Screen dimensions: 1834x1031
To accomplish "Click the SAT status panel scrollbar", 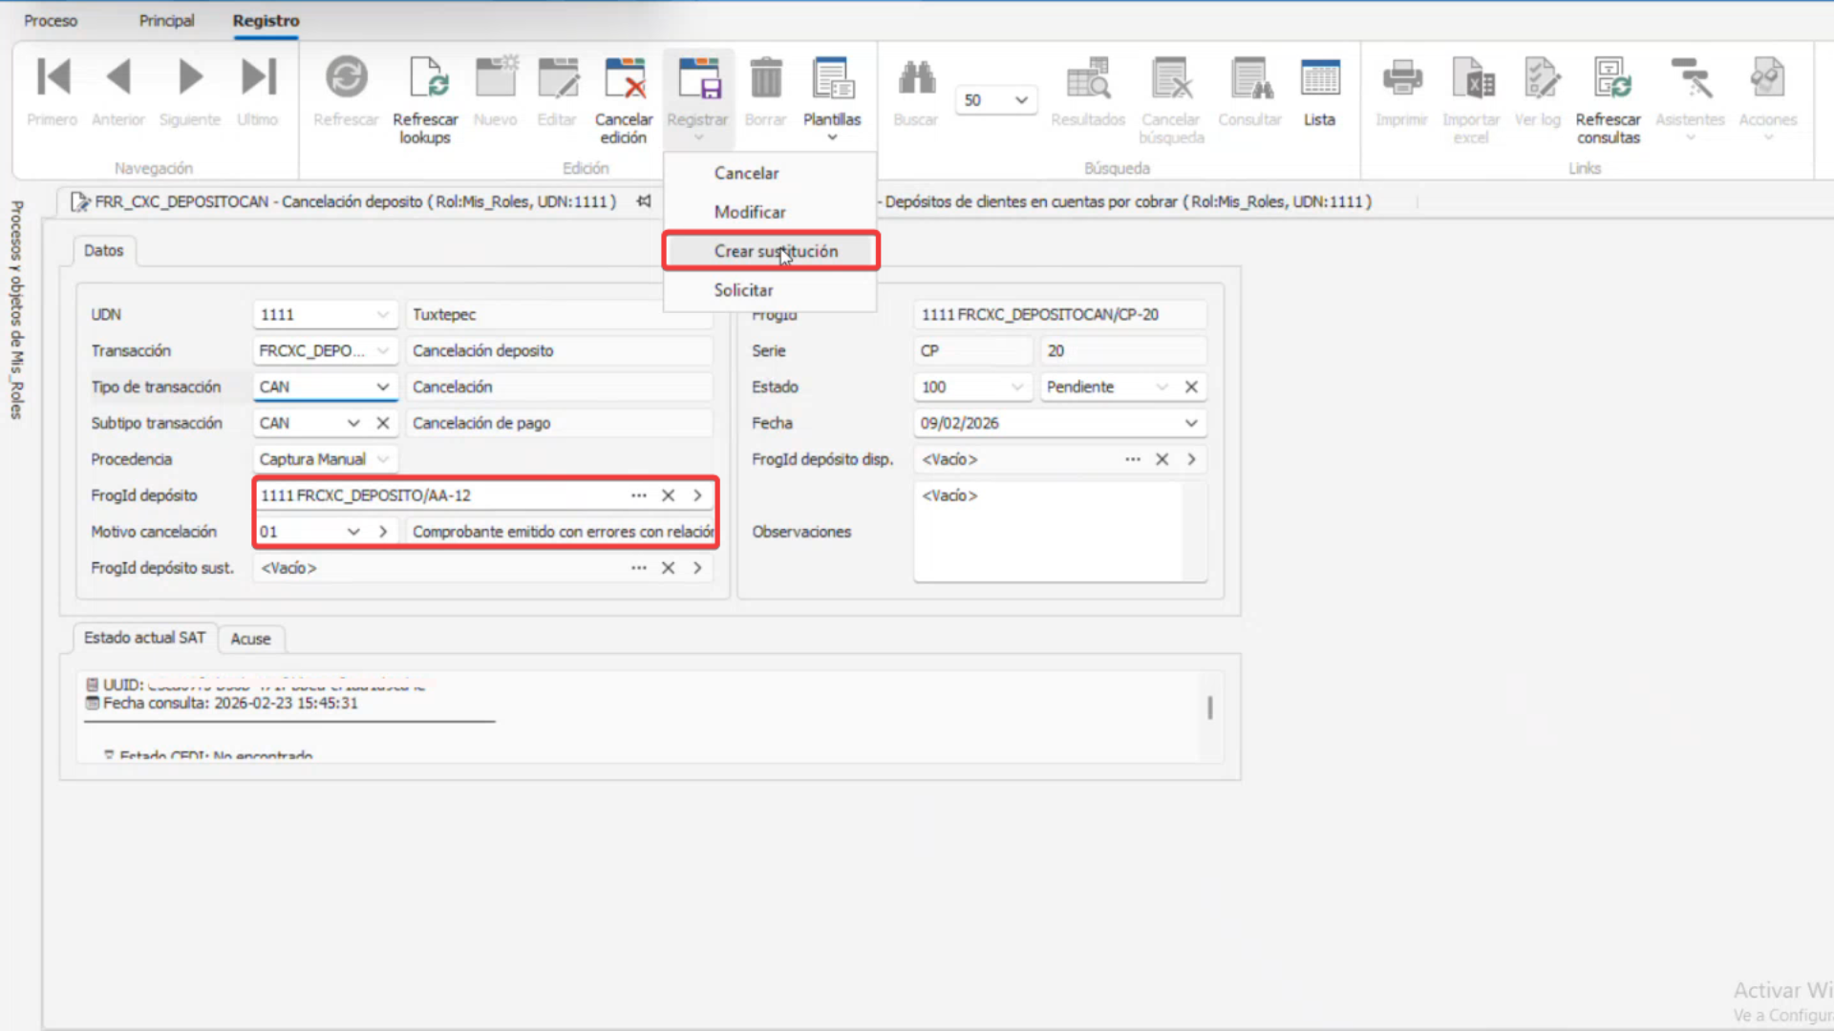I will [1209, 707].
